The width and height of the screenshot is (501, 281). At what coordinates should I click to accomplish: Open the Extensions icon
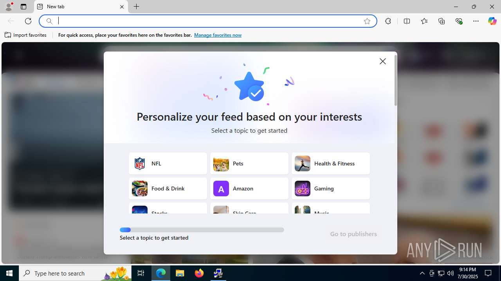tap(388, 21)
